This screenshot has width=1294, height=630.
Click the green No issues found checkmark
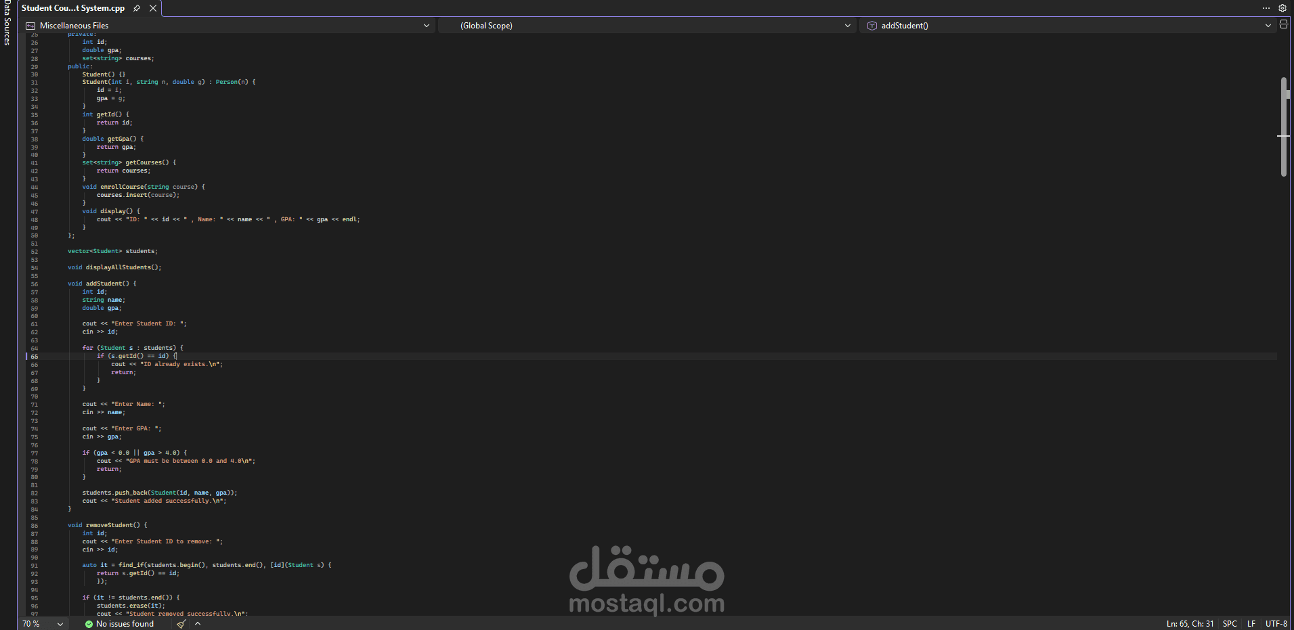[x=89, y=624]
